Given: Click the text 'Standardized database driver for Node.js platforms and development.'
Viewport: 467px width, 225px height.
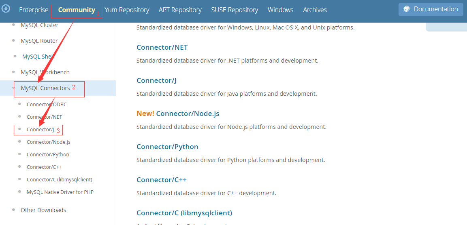Looking at the screenshot, I should tap(231, 127).
